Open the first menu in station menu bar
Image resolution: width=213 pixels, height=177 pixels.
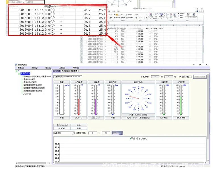(21, 68)
